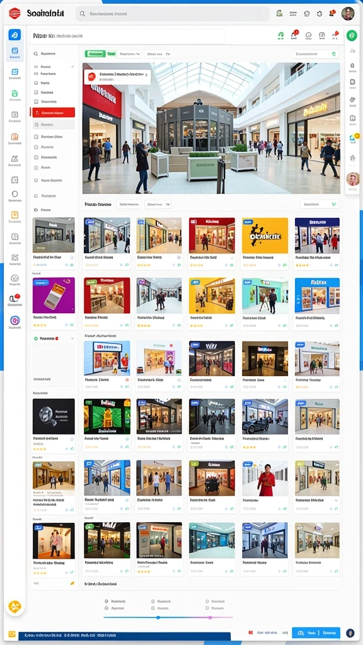363x645 pixels.
Task: Choose the search entry atop the side menu
Action: [54, 54]
